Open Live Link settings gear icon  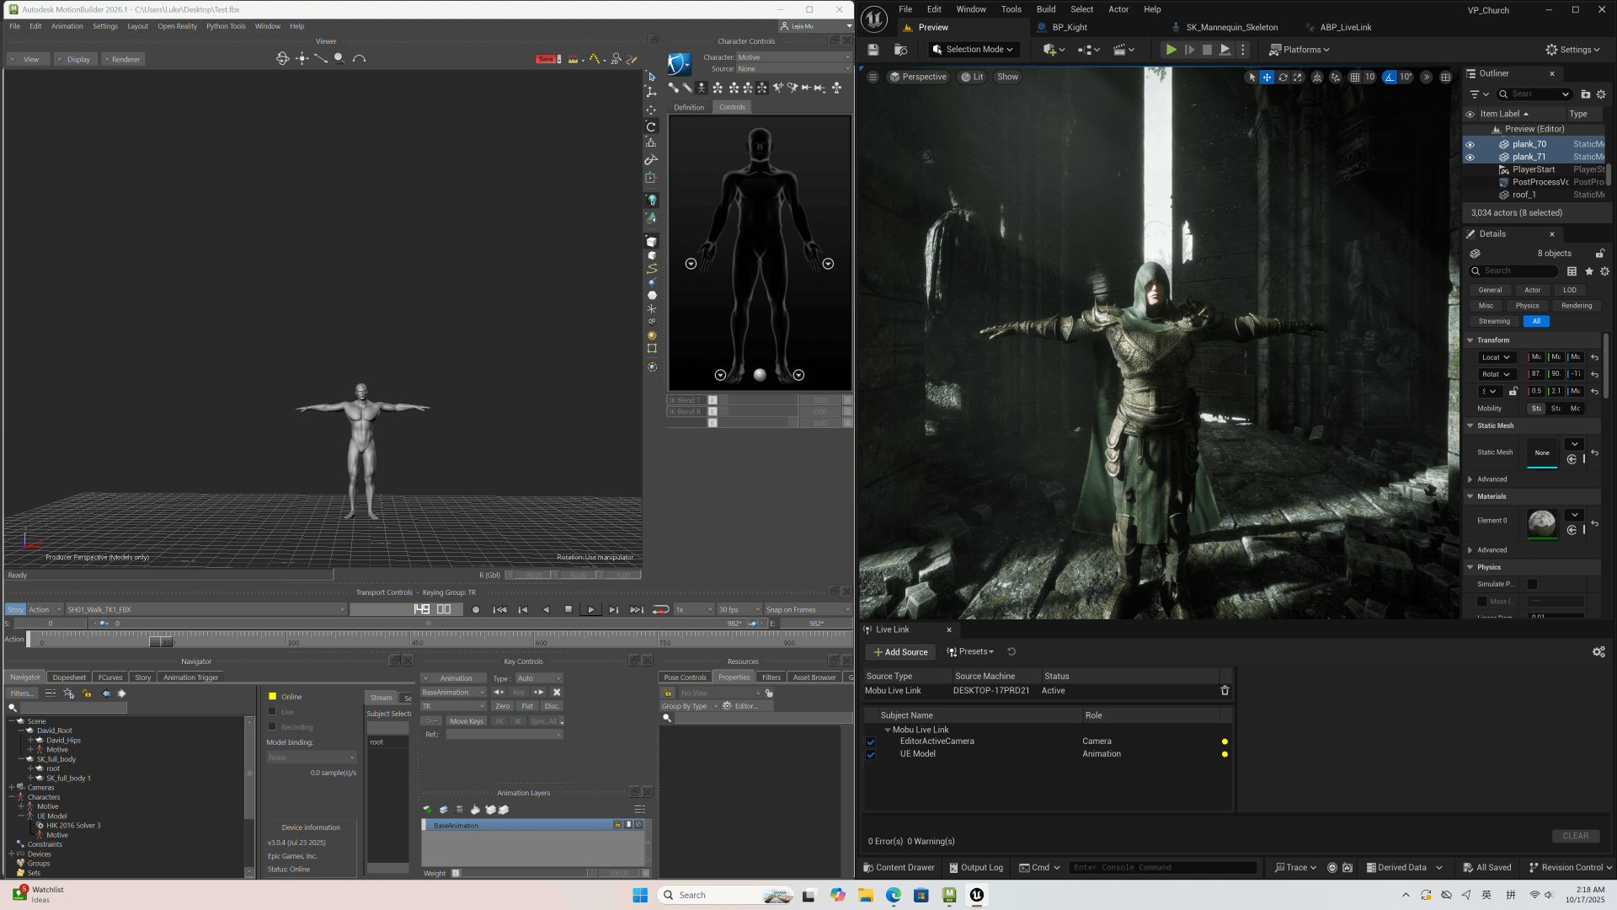1598,651
